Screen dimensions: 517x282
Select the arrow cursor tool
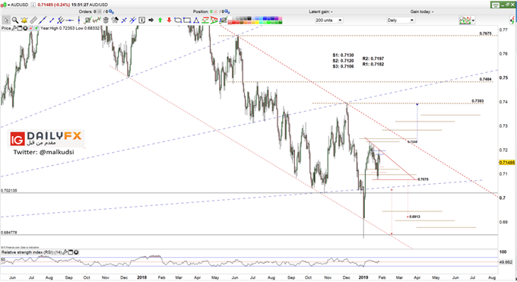point(6,20)
